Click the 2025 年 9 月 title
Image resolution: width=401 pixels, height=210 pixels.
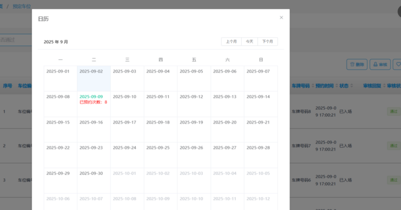point(56,42)
